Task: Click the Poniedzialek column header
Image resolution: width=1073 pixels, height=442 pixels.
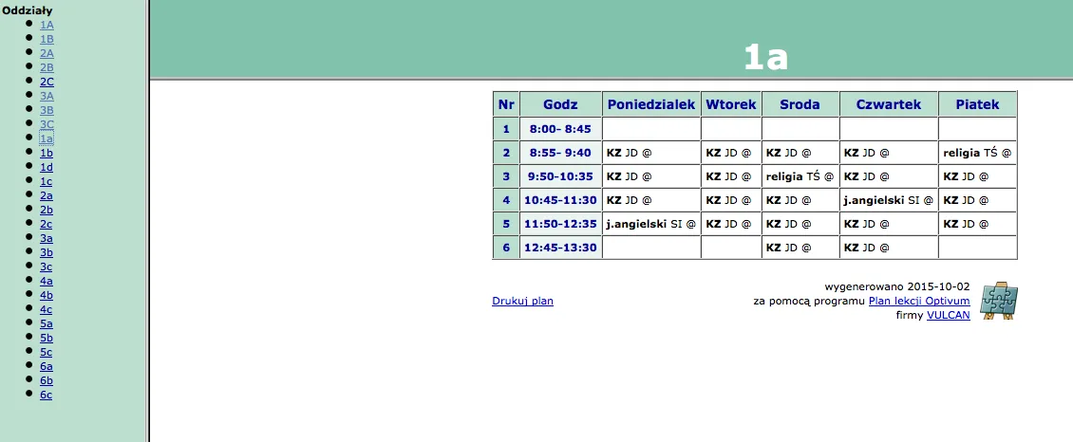Action: pyautogui.click(x=651, y=104)
